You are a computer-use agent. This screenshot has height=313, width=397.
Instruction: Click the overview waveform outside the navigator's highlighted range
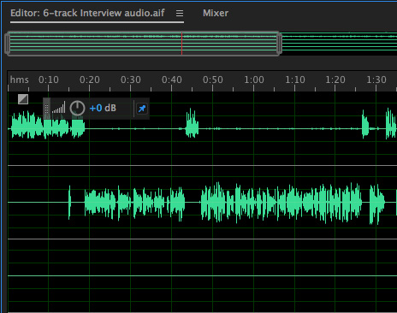[340, 44]
